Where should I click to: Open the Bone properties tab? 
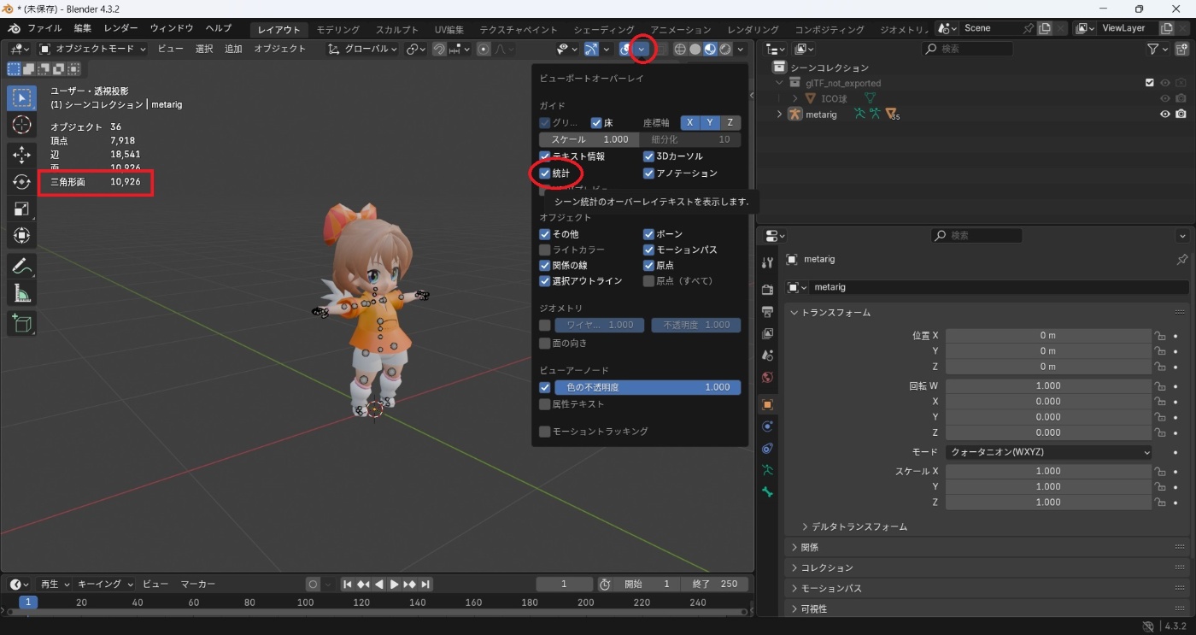tap(767, 492)
